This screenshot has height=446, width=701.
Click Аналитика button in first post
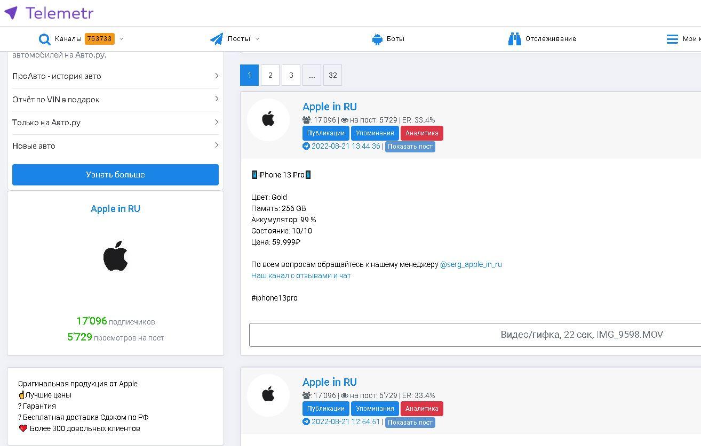point(422,133)
